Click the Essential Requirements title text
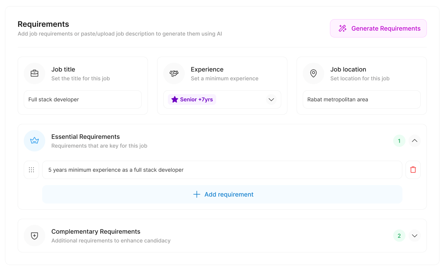The height and width of the screenshot is (270, 443). (x=85, y=137)
